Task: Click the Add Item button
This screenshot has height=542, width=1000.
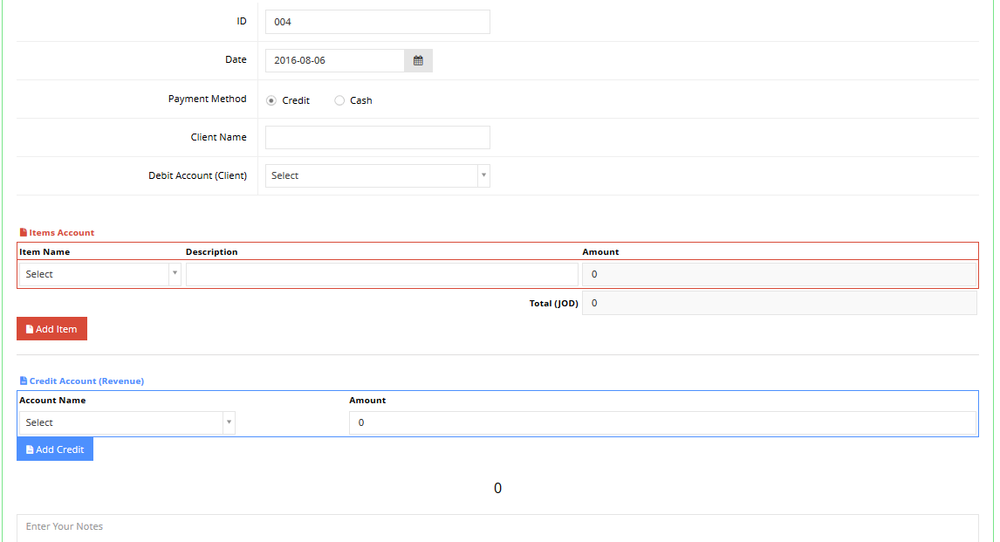Action: tap(51, 329)
